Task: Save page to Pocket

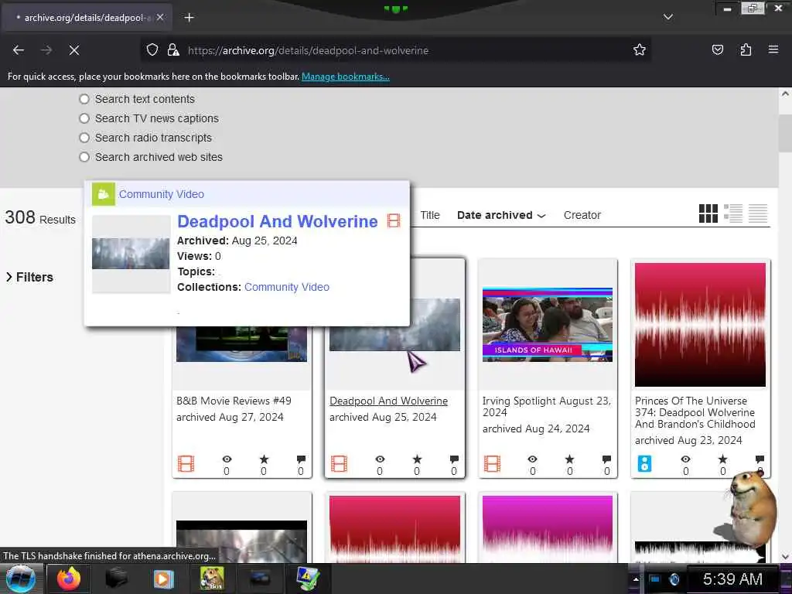Action: (717, 49)
